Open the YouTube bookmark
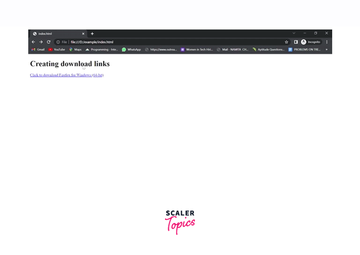The width and height of the screenshot is (360, 255). point(57,50)
